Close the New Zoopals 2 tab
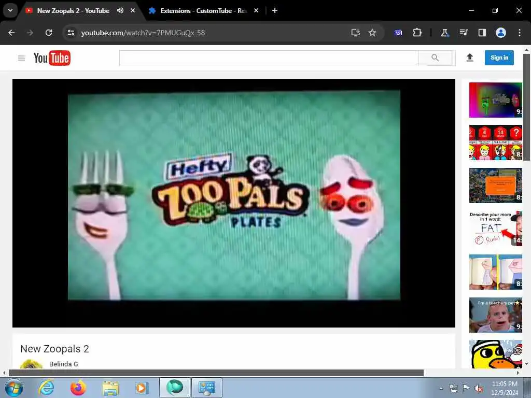 click(133, 10)
